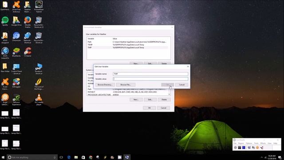The image size is (284, 160).
Task: Click the CamStudio blue Stop button
Action: tap(244, 148)
